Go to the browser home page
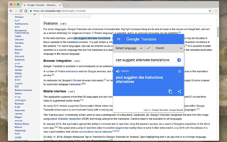 pyautogui.click(x=26, y=11)
